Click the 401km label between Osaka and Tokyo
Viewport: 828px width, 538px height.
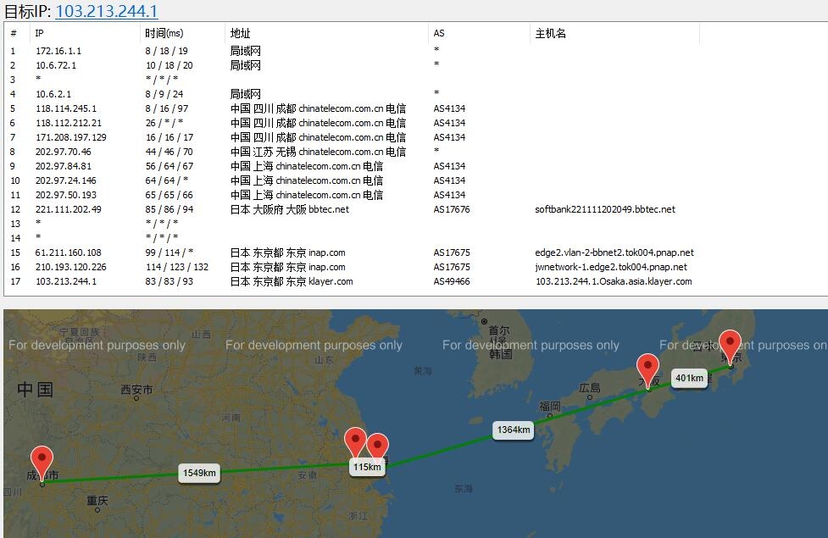688,379
